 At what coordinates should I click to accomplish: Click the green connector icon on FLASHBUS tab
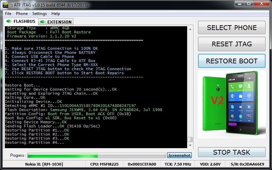(9, 21)
